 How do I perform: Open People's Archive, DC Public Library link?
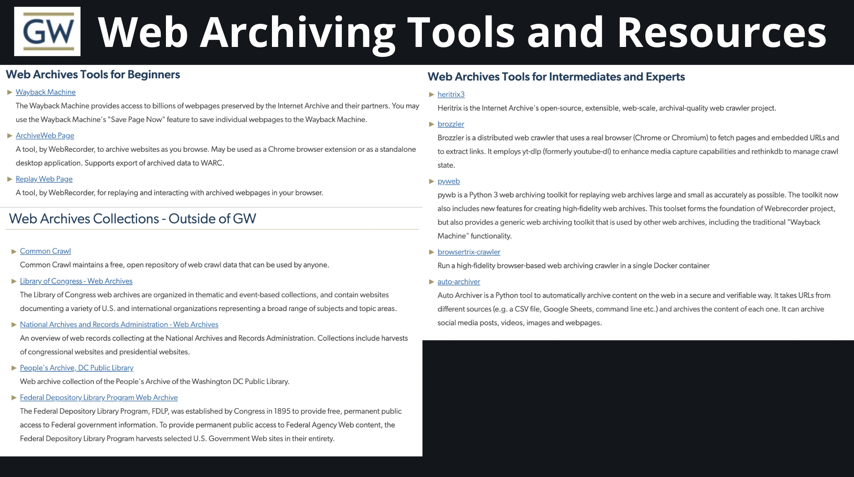point(77,368)
